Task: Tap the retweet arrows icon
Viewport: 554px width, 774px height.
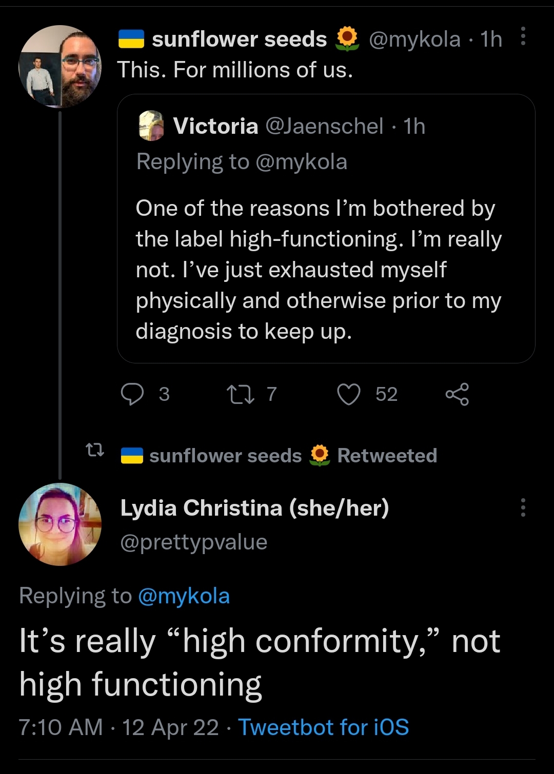Action: (241, 394)
